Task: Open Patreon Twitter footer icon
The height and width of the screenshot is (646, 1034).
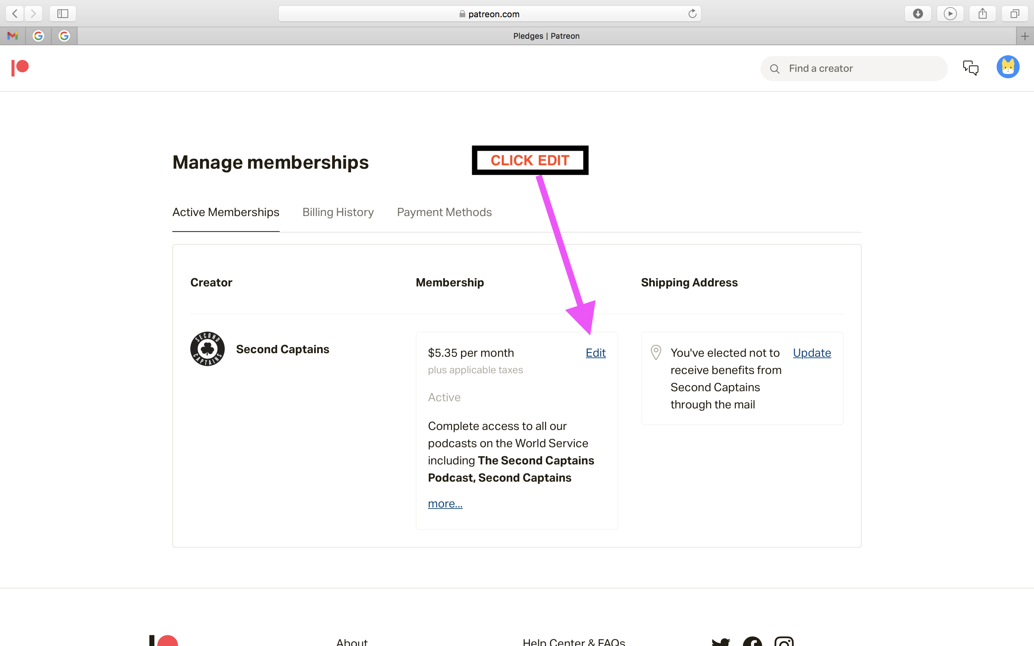Action: tap(721, 642)
